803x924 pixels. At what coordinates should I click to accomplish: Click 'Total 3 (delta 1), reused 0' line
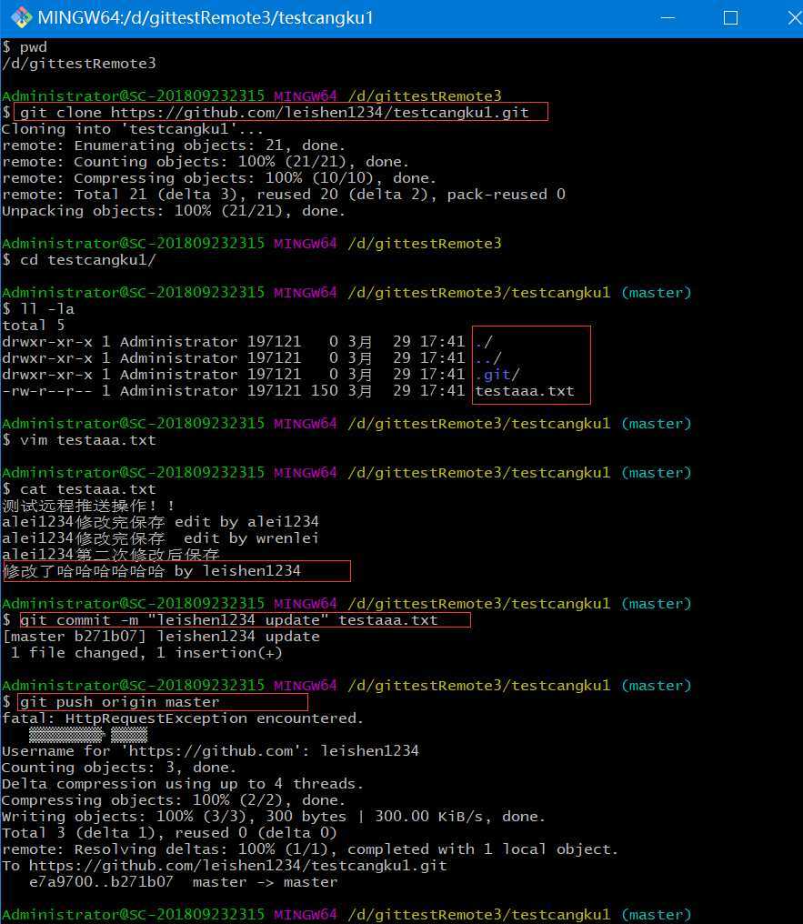(x=169, y=833)
